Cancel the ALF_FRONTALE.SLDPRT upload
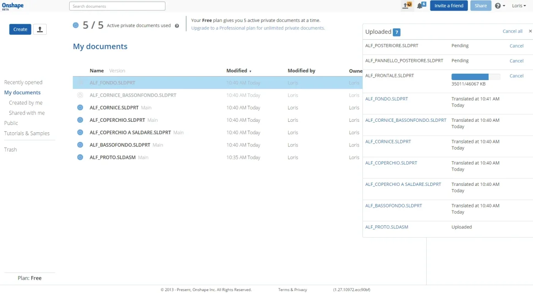533x293 pixels. tap(517, 76)
